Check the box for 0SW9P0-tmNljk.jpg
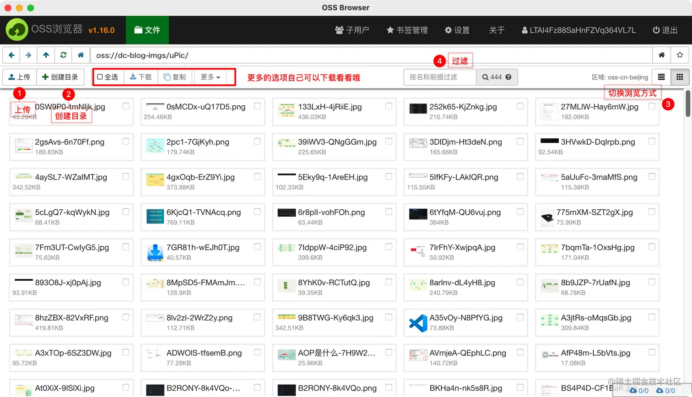The image size is (692, 397). (126, 105)
